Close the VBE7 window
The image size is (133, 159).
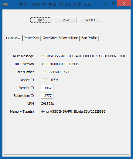coord(124,4)
